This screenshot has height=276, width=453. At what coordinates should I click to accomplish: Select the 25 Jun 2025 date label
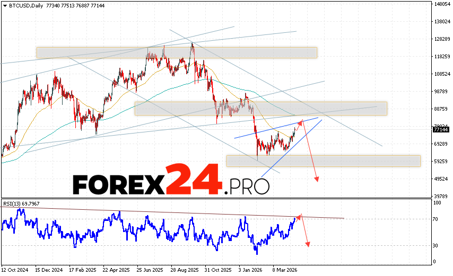[x=149, y=269]
